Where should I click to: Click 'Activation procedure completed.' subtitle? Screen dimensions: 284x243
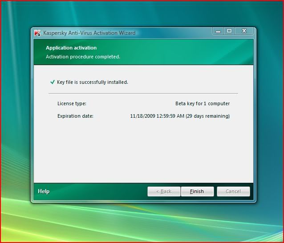tap(83, 57)
